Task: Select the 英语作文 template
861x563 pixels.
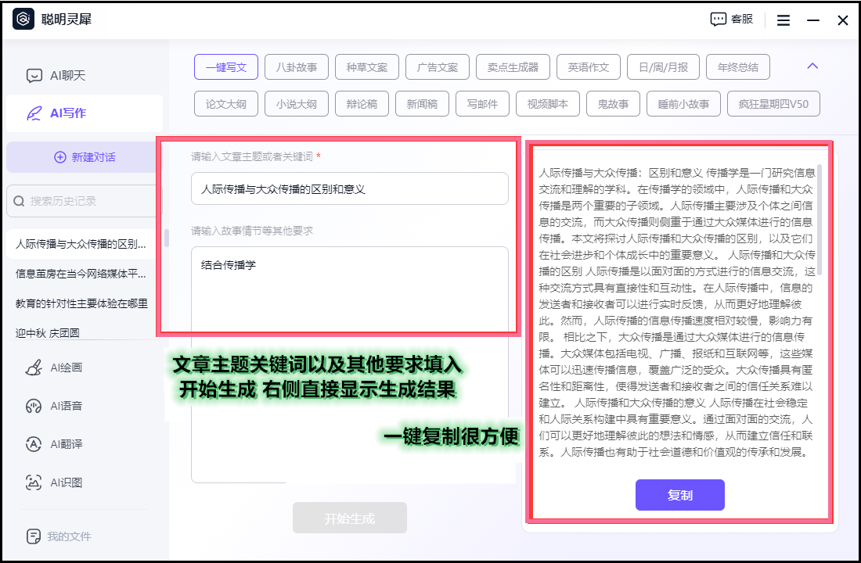Action: click(x=589, y=67)
